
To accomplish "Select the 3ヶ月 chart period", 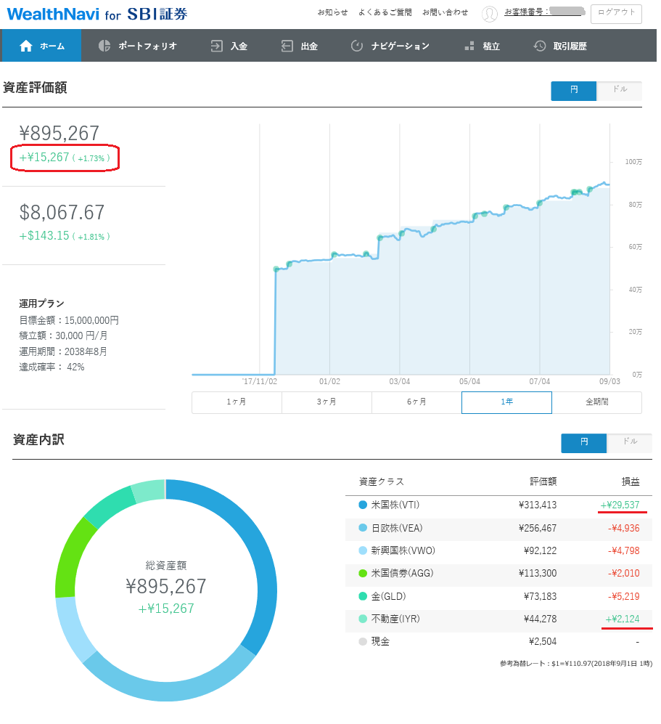I will (x=327, y=402).
